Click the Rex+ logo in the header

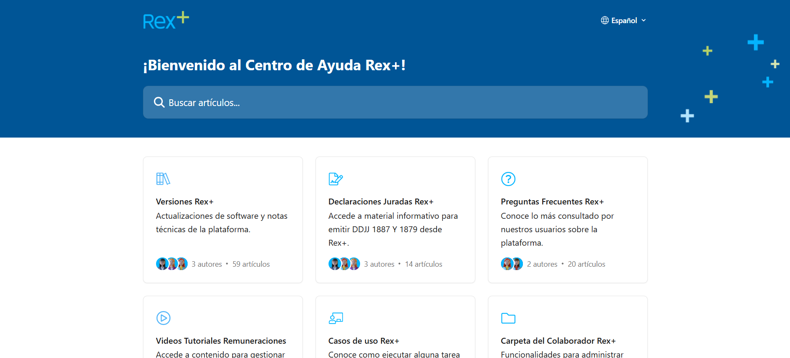coord(166,21)
